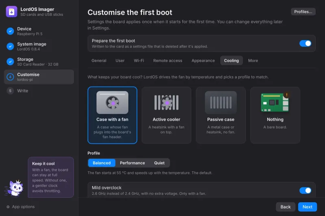Image resolution: width=325 pixels, height=216 pixels.
Task: Click the 'The fan starts at 55 °C' description
Action: point(150,173)
